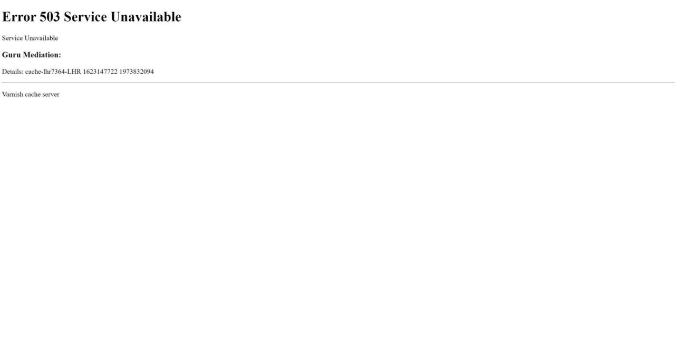Click the word "Varnish" in the footer

13,95
